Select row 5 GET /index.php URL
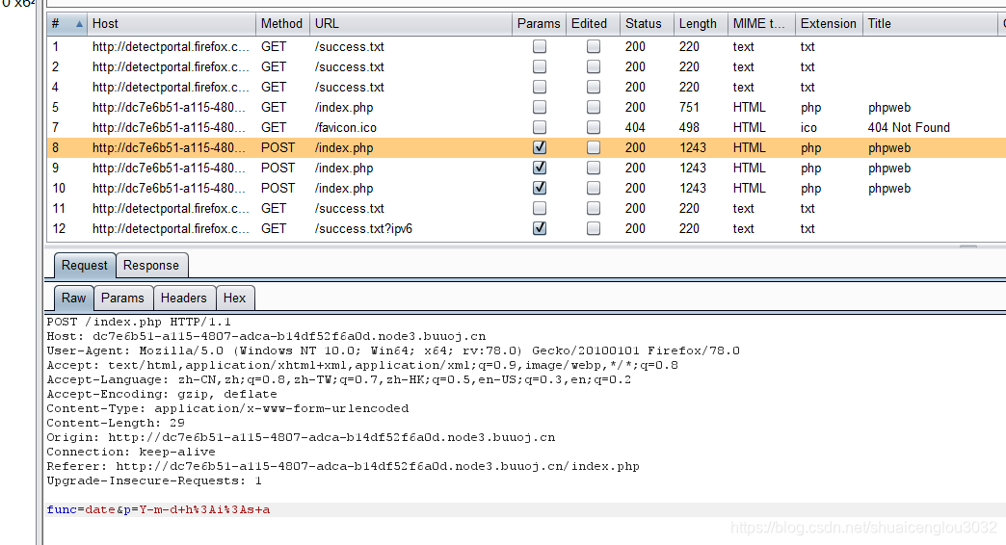The width and height of the screenshot is (1006, 545). tap(344, 107)
